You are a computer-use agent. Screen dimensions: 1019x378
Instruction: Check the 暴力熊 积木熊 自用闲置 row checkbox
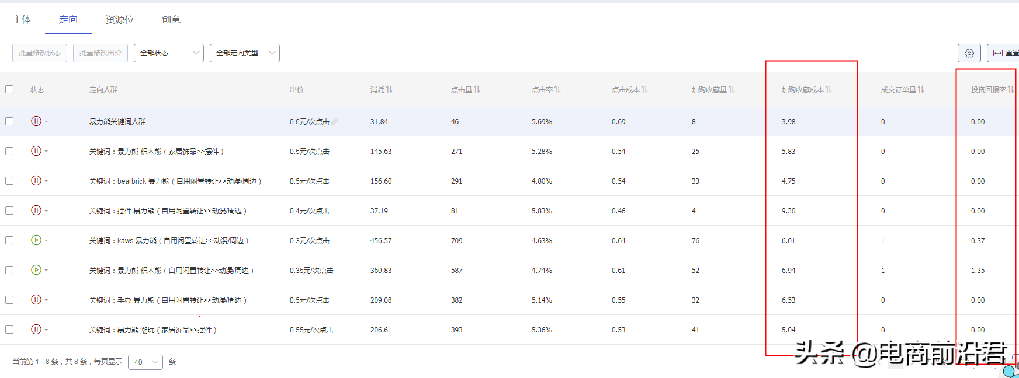9,270
